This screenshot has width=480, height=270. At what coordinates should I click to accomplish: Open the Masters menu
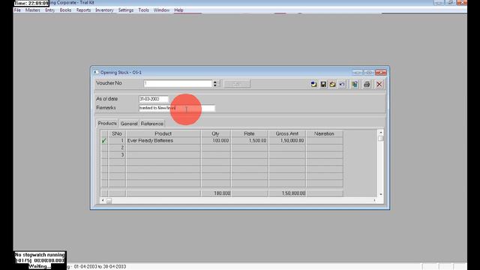coord(33,10)
